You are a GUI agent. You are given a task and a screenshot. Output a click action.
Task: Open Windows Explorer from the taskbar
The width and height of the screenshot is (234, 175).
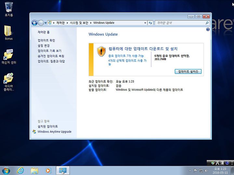(34, 170)
